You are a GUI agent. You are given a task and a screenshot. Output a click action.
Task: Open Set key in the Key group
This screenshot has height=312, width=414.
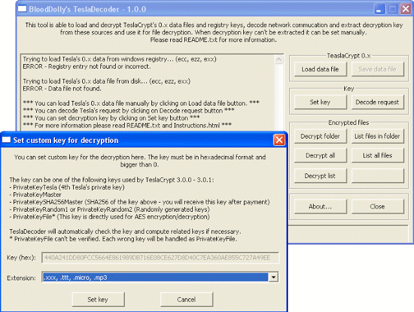320,102
